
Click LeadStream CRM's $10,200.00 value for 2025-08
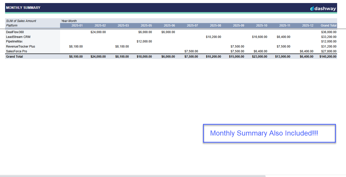(213, 37)
